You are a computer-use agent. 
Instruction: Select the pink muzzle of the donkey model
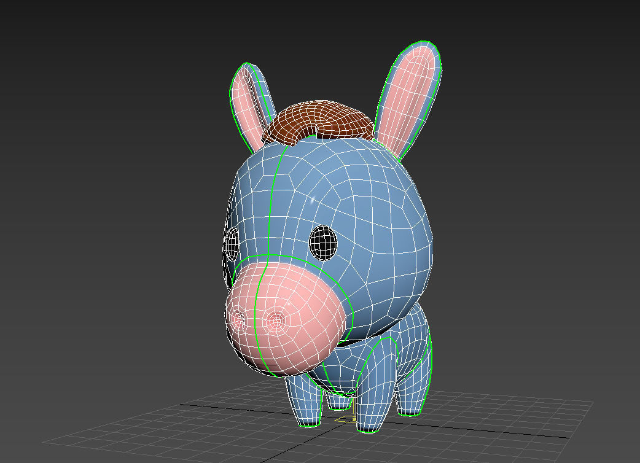286,319
